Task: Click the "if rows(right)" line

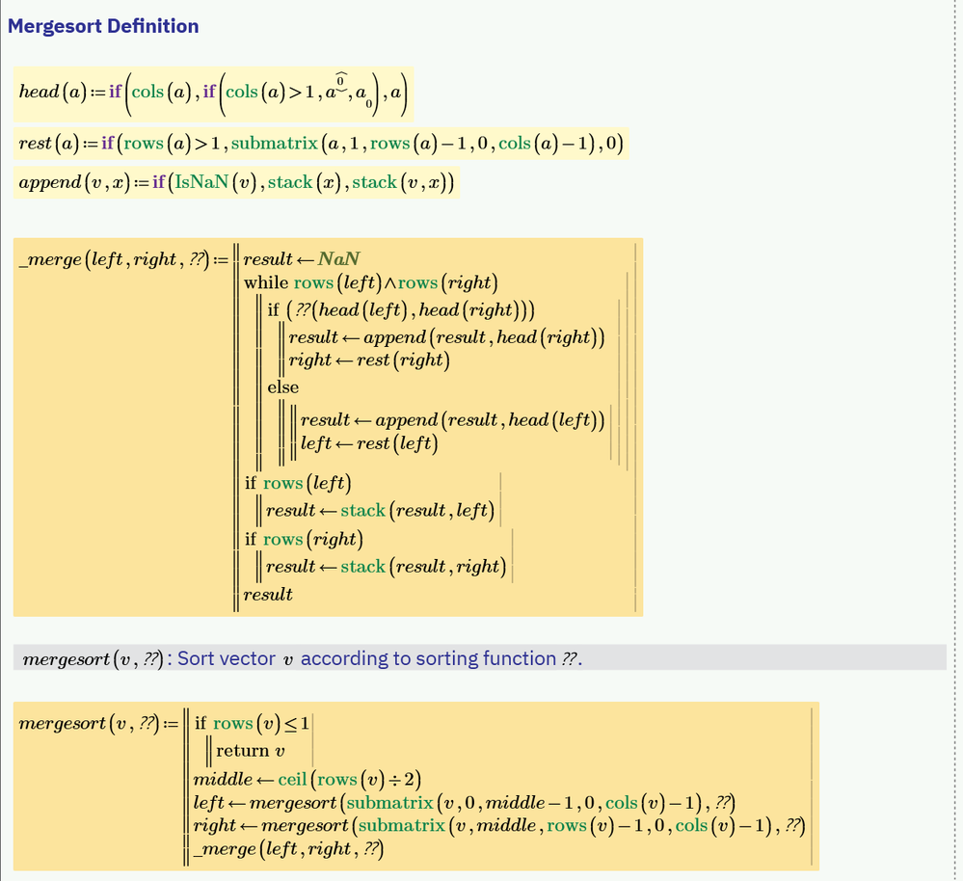Action: pos(304,540)
